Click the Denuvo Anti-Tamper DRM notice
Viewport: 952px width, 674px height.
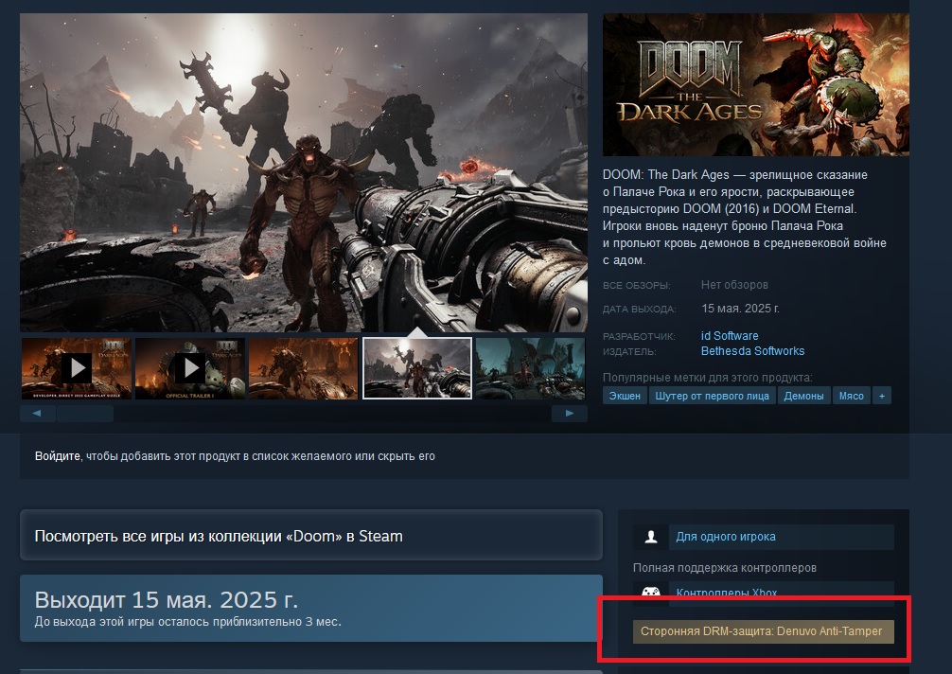point(763,631)
